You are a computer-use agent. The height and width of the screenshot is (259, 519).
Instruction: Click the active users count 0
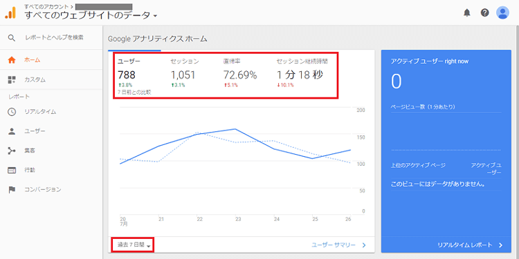397,82
